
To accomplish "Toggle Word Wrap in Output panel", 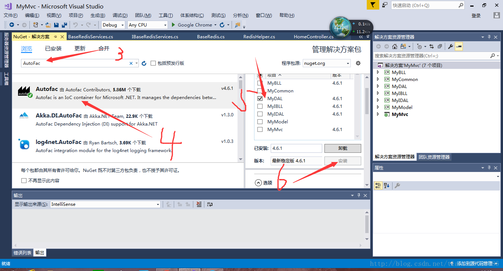I will pos(210,204).
